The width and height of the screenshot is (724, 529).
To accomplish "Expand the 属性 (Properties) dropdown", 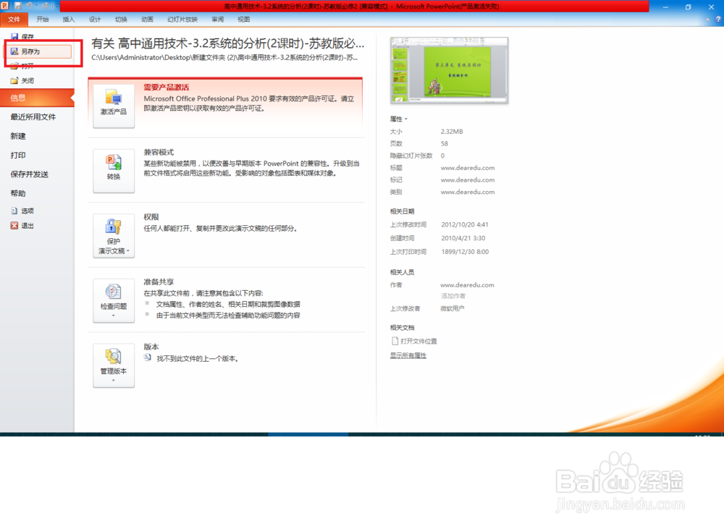I will tap(399, 119).
